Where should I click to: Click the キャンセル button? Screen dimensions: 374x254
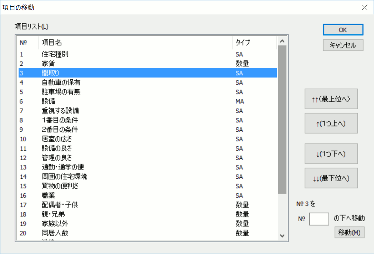[343, 45]
